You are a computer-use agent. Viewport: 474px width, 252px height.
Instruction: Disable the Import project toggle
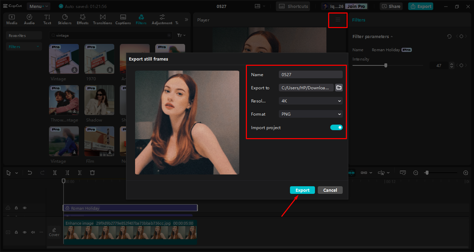pos(336,127)
